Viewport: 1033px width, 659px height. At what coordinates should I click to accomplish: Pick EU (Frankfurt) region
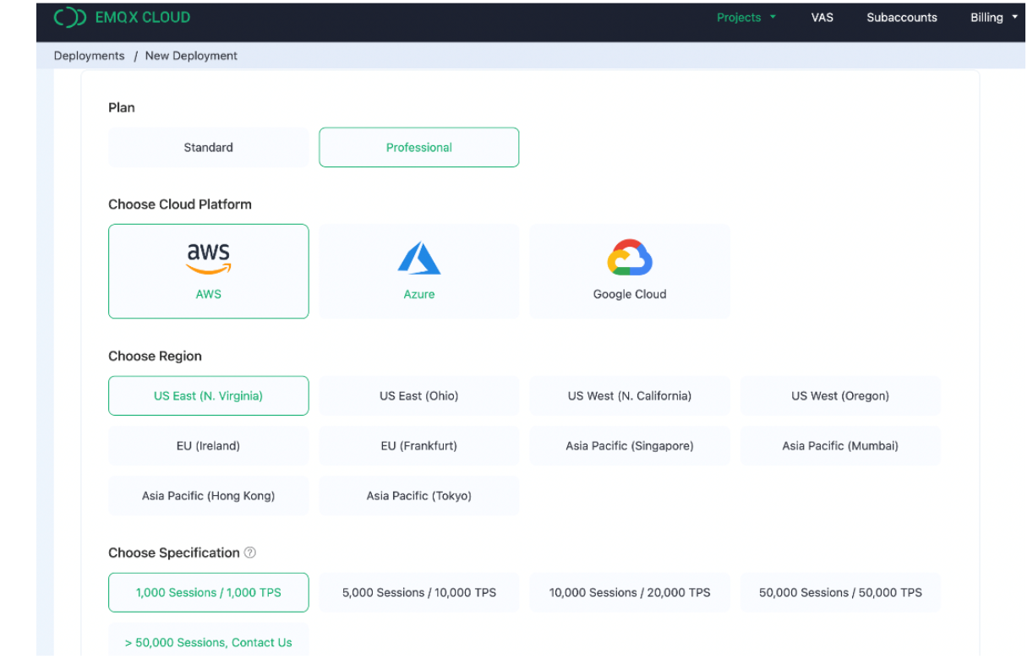coord(418,445)
